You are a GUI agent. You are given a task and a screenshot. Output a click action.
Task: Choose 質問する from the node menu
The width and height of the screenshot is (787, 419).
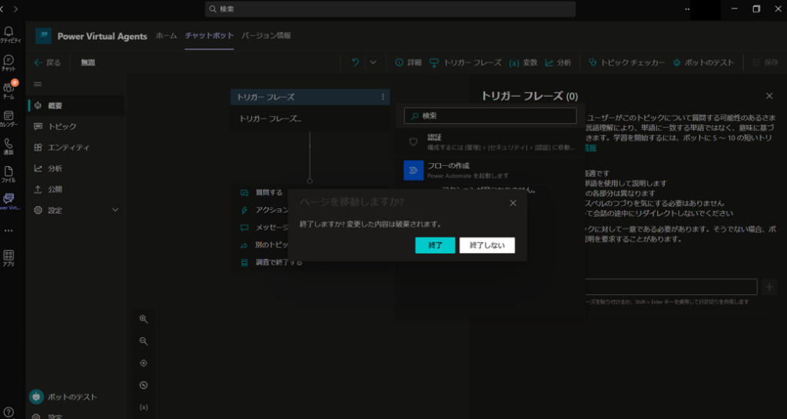pyautogui.click(x=263, y=192)
